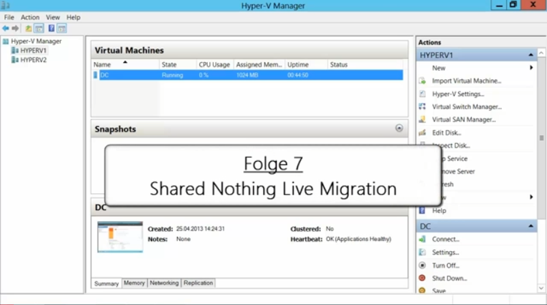547x305 pixels.
Task: Click the Virtual SAN Manager icon
Action: (x=423, y=119)
